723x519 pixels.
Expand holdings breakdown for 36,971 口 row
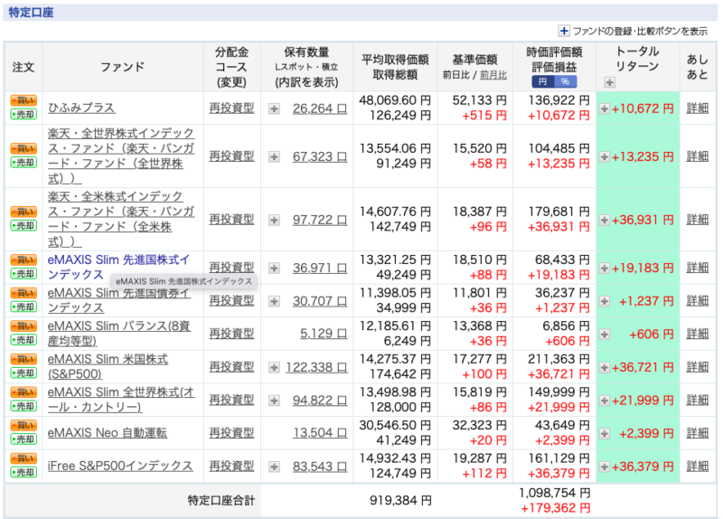click(275, 268)
